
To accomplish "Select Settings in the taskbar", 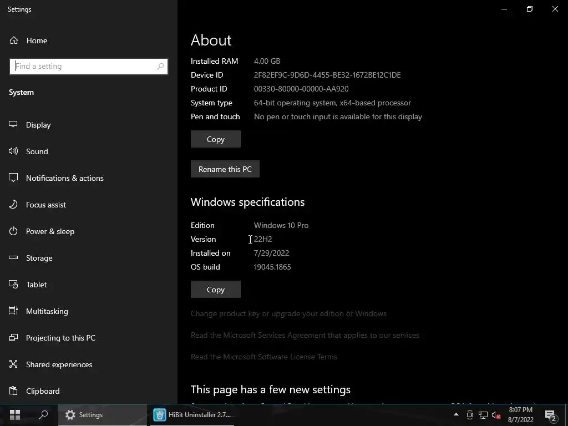I will click(102, 415).
